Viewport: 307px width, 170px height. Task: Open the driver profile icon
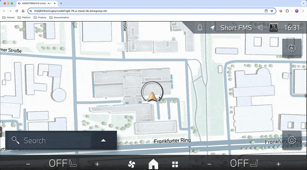pos(273,28)
